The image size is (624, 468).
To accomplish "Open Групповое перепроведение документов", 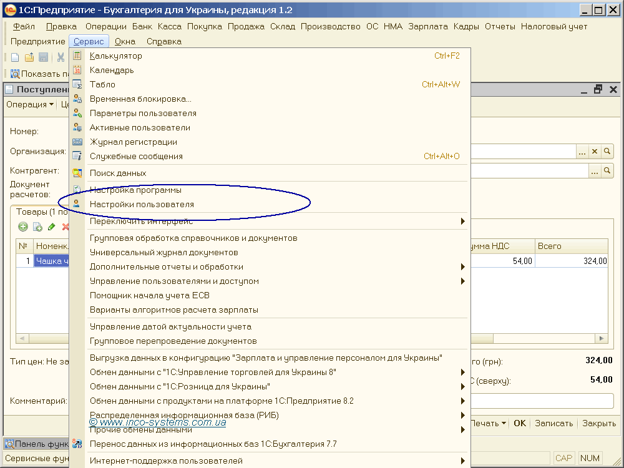I will point(270,341).
